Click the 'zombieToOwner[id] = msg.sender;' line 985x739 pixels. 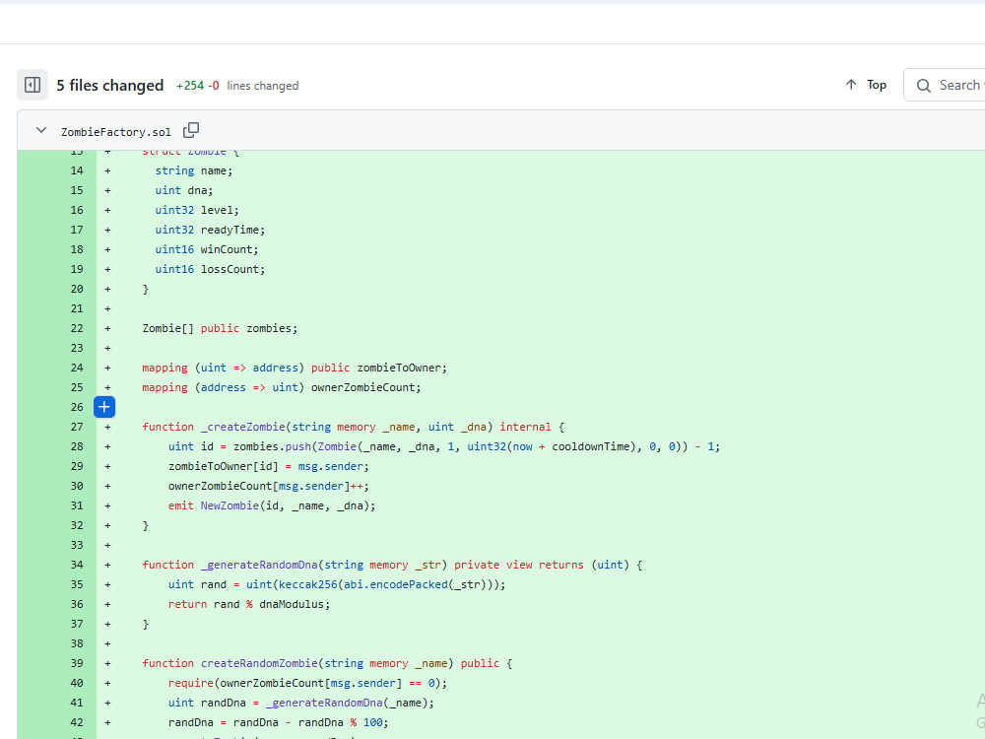(x=268, y=466)
